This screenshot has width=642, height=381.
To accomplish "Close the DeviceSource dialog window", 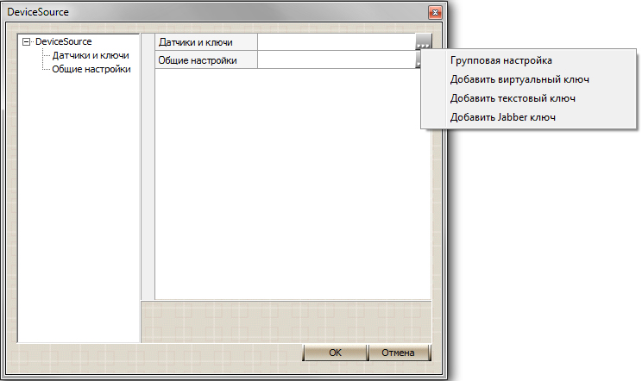I will pyautogui.click(x=435, y=13).
